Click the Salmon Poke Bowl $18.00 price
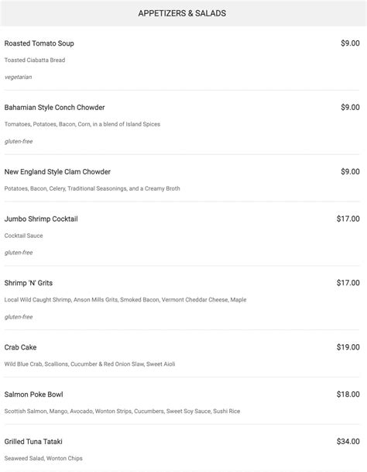 [348, 394]
